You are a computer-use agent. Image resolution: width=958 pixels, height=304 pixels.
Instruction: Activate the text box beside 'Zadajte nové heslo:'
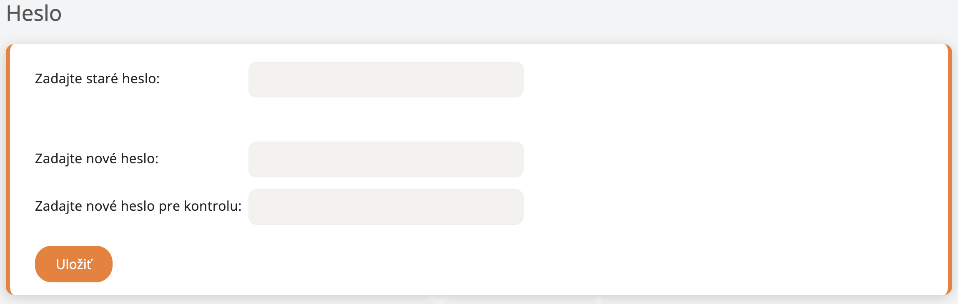click(386, 159)
